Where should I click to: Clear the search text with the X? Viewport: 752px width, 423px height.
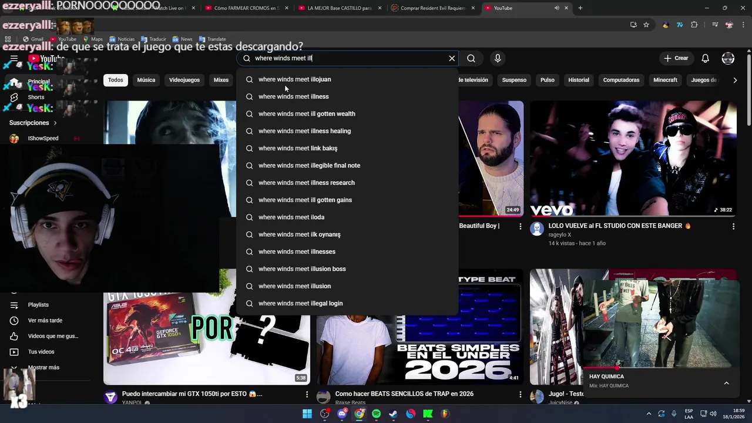coord(452,58)
